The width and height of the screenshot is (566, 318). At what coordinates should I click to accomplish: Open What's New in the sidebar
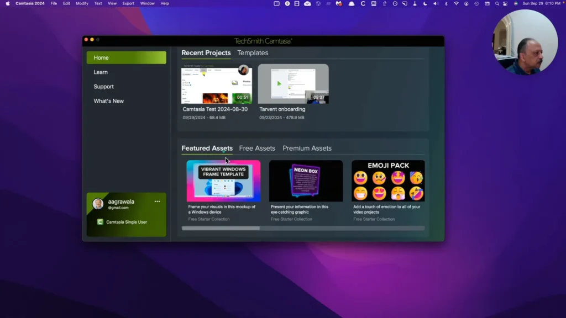coord(109,101)
